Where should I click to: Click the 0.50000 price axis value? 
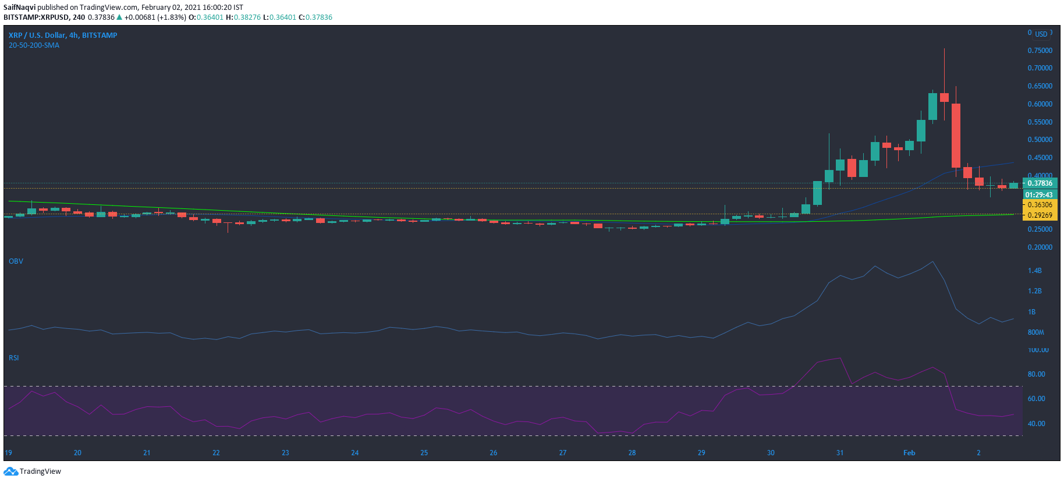[1040, 140]
